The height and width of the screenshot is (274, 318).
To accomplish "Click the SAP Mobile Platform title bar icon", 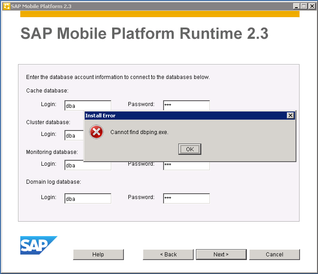I will (x=6, y=6).
